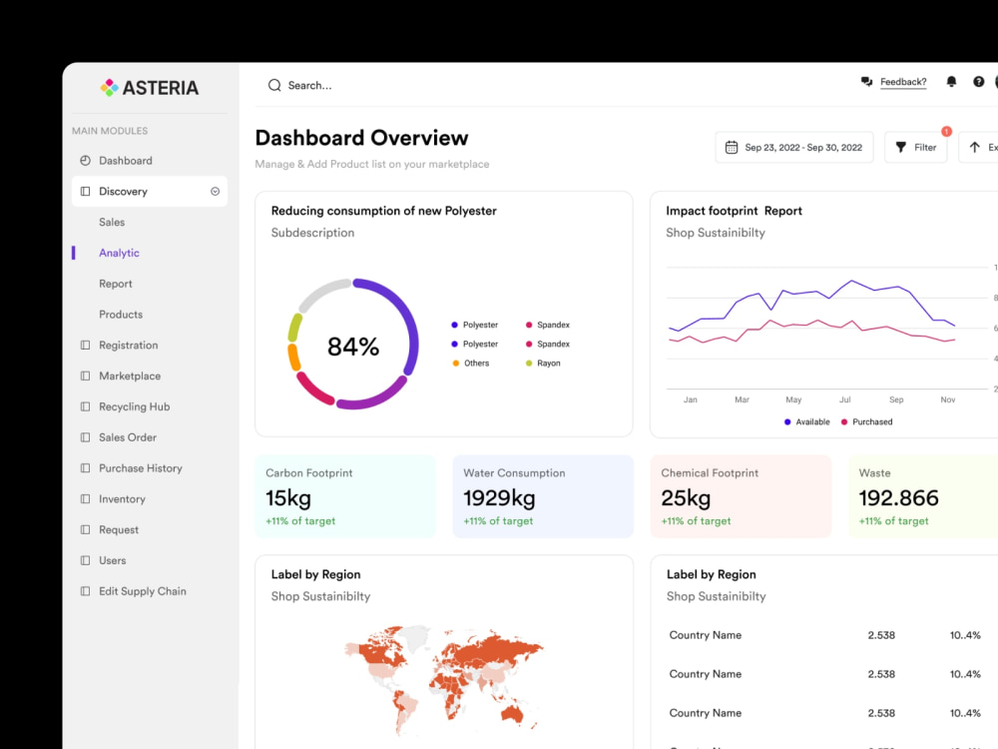Screen dimensions: 998x749
Task: Click the Users sidebar icon
Action: point(85,560)
